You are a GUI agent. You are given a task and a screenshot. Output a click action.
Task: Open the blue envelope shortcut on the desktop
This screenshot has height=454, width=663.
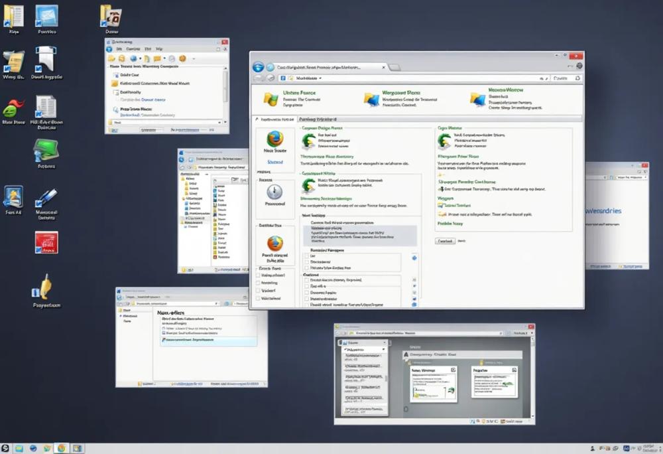pos(46,16)
